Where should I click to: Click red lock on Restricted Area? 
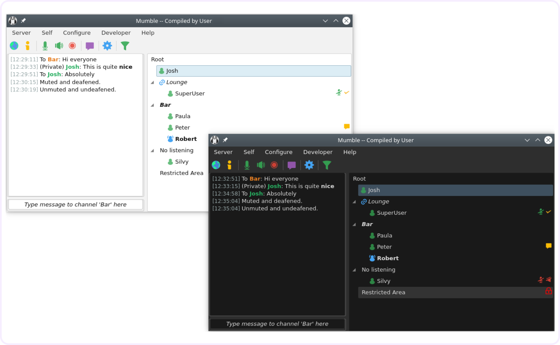click(x=549, y=291)
